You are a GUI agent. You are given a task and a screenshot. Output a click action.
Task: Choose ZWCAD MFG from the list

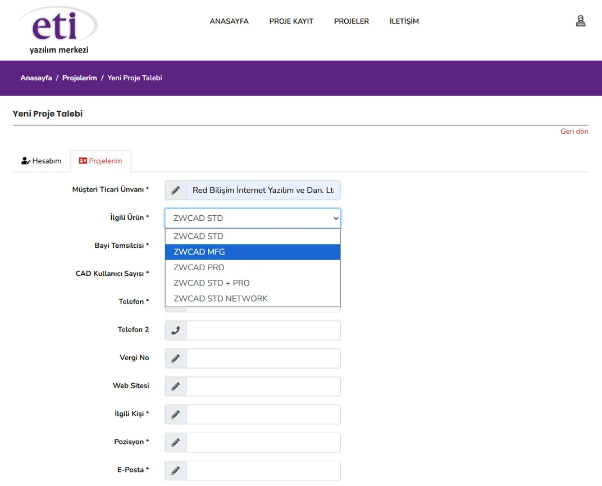(253, 252)
